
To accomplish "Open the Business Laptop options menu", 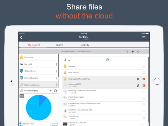I will click(x=56, y=85).
